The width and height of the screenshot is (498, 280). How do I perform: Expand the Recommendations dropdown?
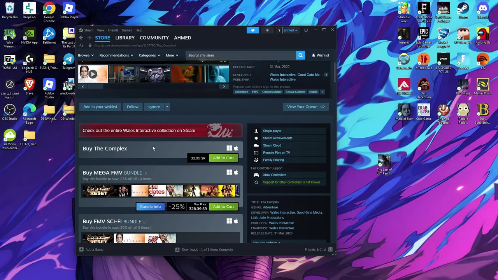coord(116,55)
